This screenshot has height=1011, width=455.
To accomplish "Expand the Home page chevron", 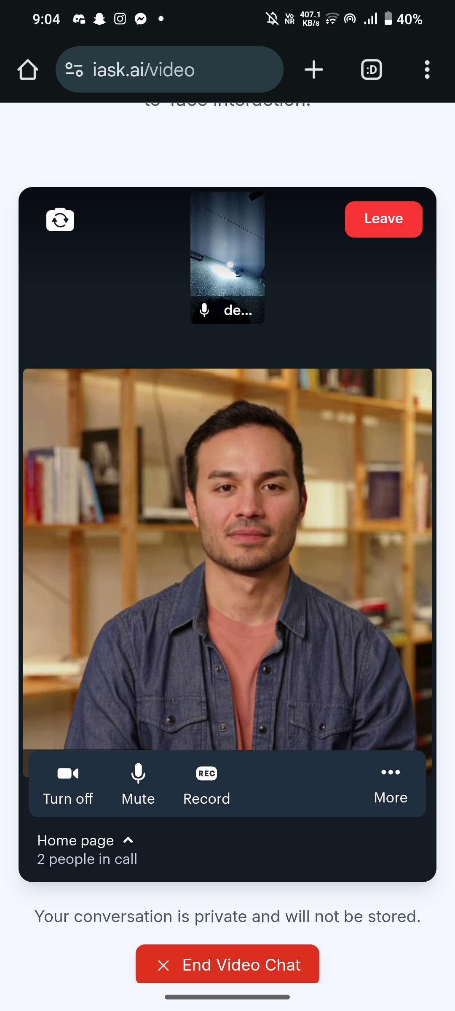I will coord(128,840).
